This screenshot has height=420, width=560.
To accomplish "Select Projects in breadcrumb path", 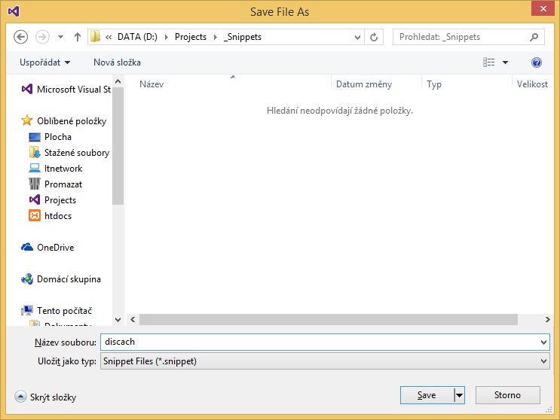I will (191, 37).
